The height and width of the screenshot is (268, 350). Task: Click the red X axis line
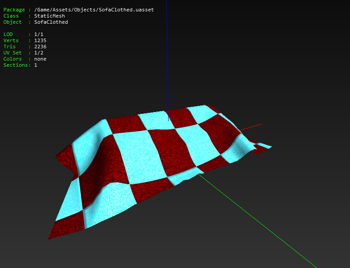click(x=250, y=127)
